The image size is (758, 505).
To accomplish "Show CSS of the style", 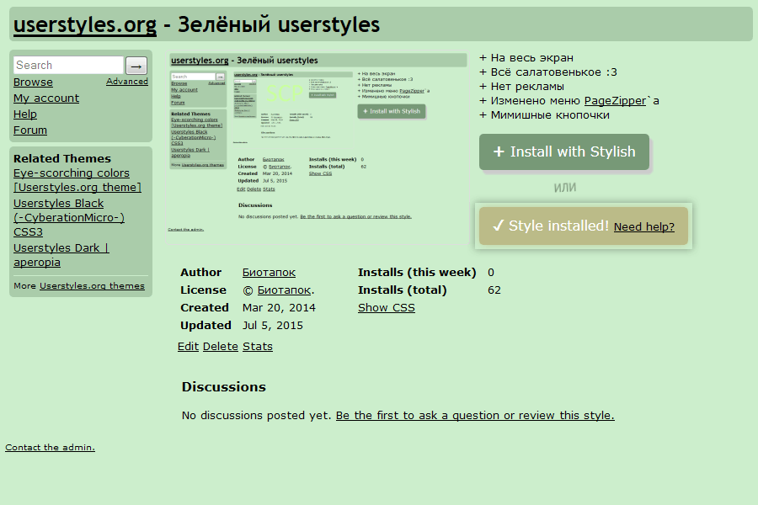I will (387, 308).
